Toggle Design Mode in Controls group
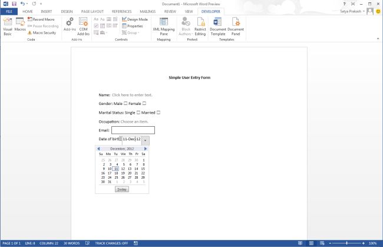The image size is (383, 247). click(x=135, y=19)
